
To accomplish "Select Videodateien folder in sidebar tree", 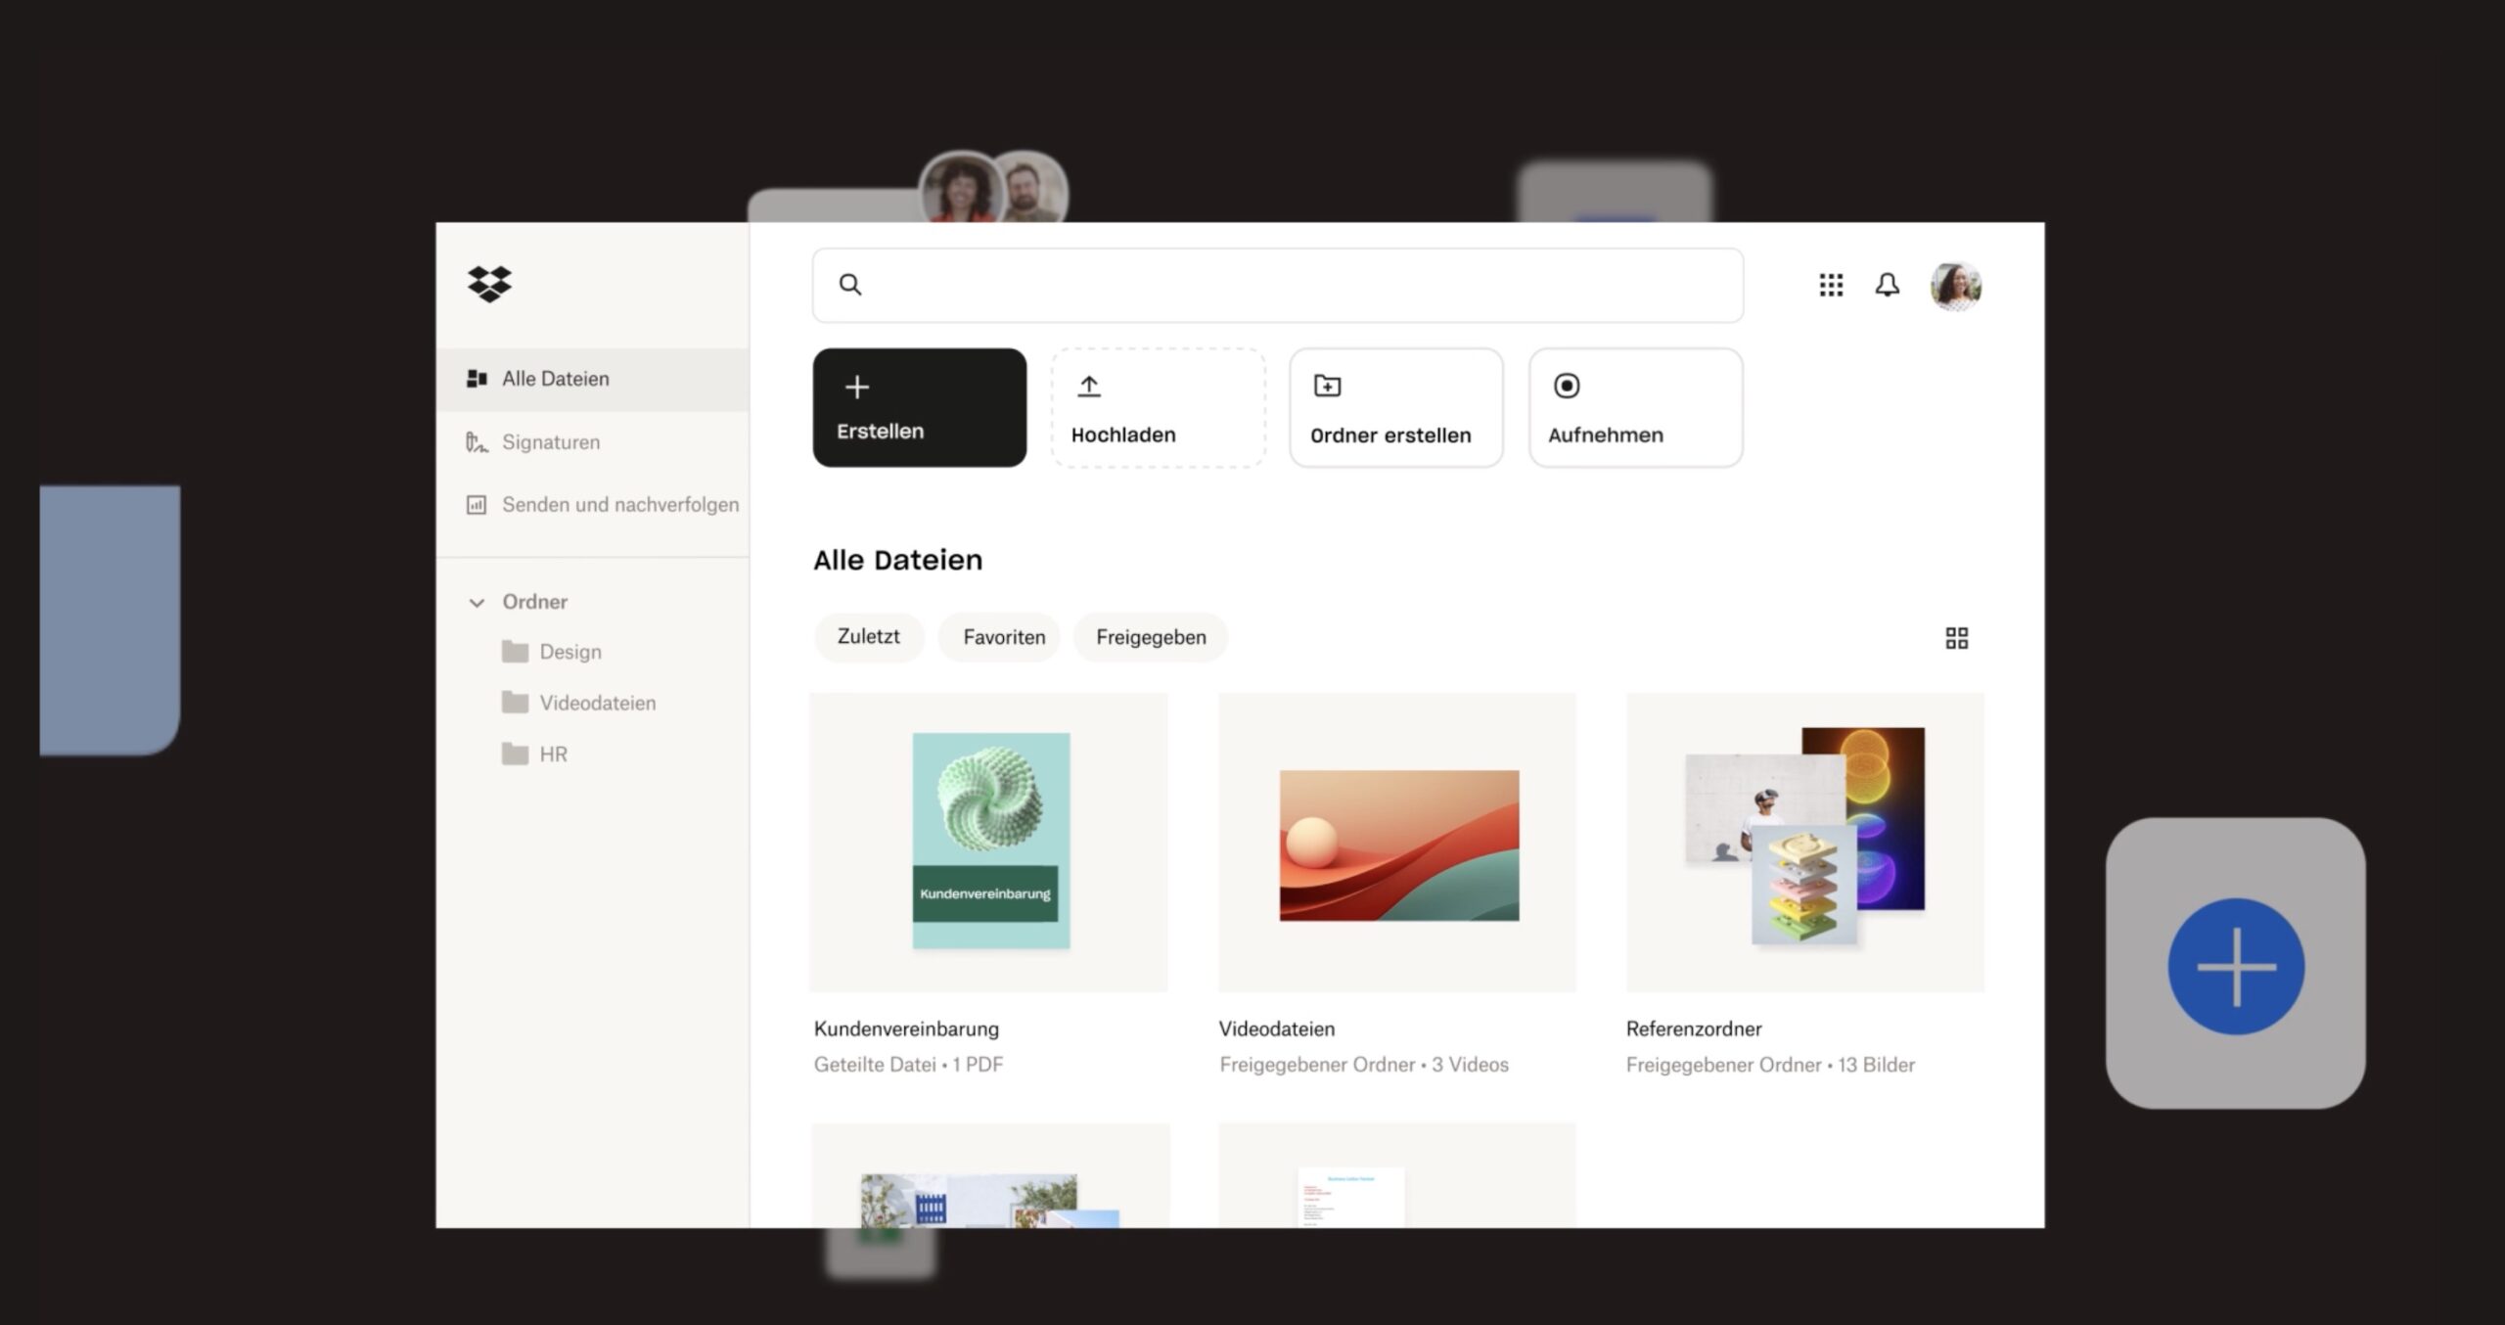I will pos(597,703).
